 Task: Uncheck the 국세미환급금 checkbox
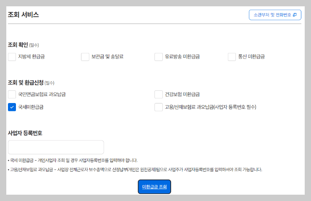click(x=12, y=107)
